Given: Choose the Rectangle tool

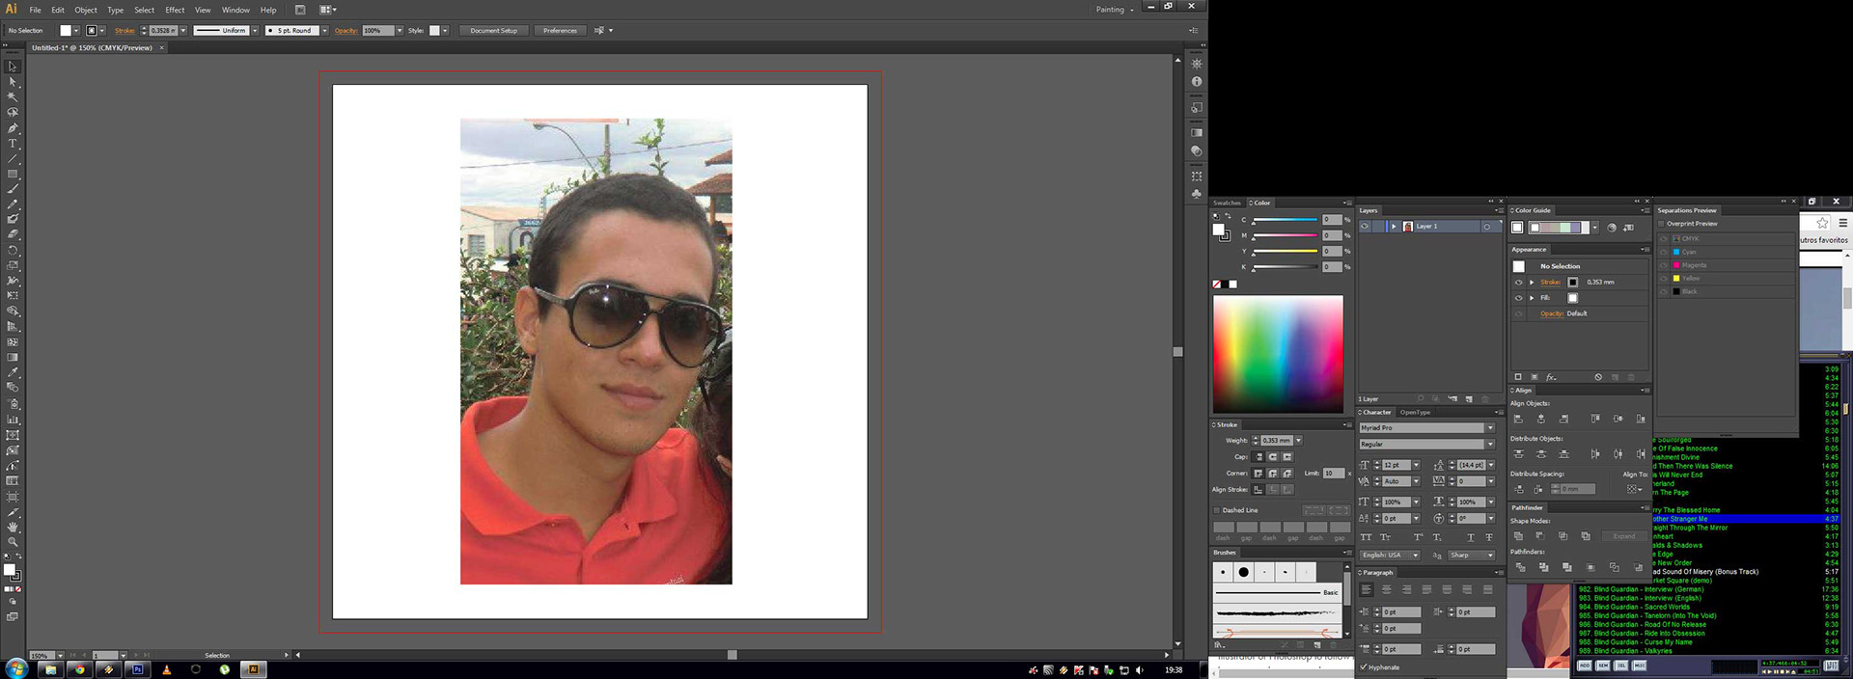Looking at the screenshot, I should pyautogui.click(x=13, y=175).
